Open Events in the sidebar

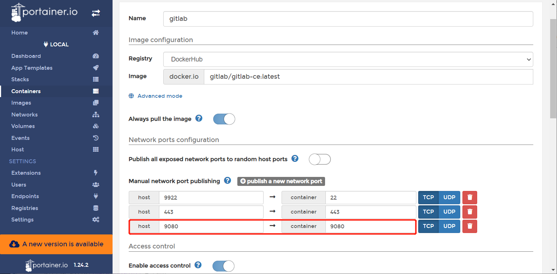tap(20, 138)
